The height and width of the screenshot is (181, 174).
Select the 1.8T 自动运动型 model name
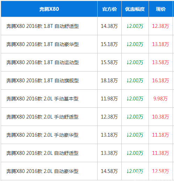click(x=43, y=62)
